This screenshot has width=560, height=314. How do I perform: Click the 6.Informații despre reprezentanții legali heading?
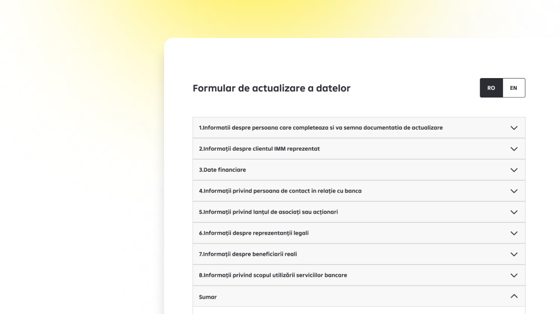(x=254, y=233)
